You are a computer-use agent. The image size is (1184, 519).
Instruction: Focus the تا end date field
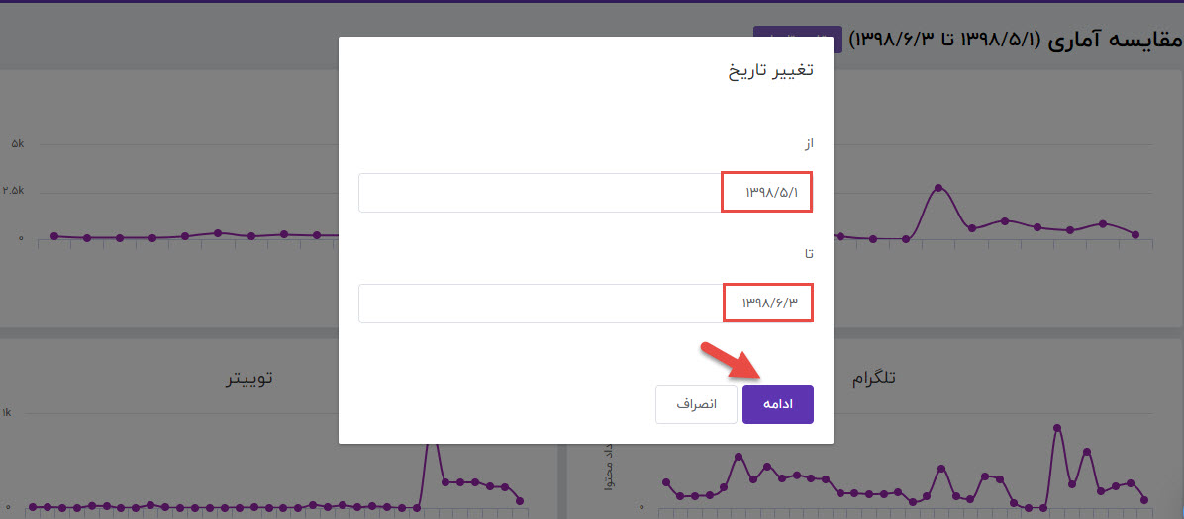pyautogui.click(x=585, y=303)
